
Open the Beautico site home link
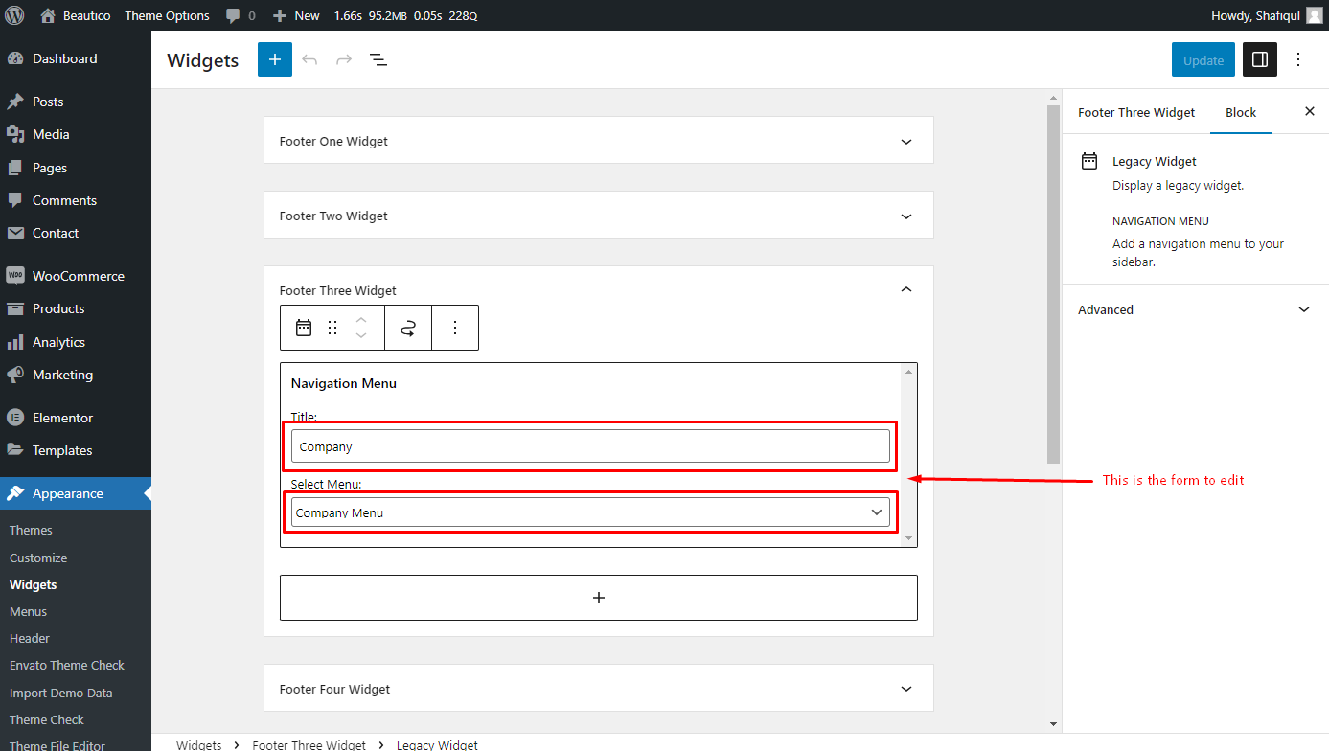point(75,15)
